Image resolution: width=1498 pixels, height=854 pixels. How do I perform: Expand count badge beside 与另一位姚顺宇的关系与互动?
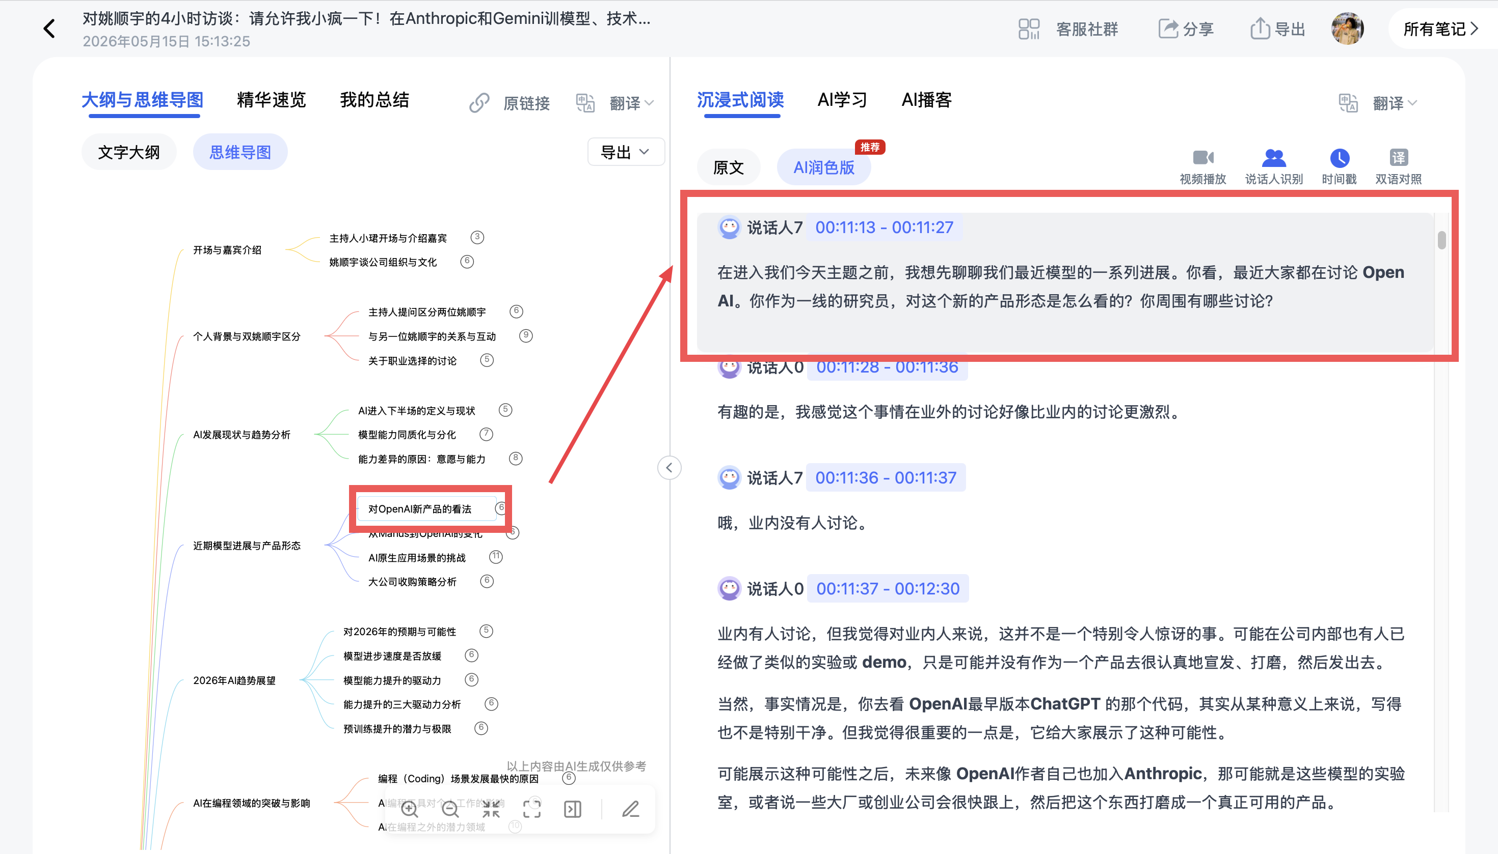click(x=526, y=335)
